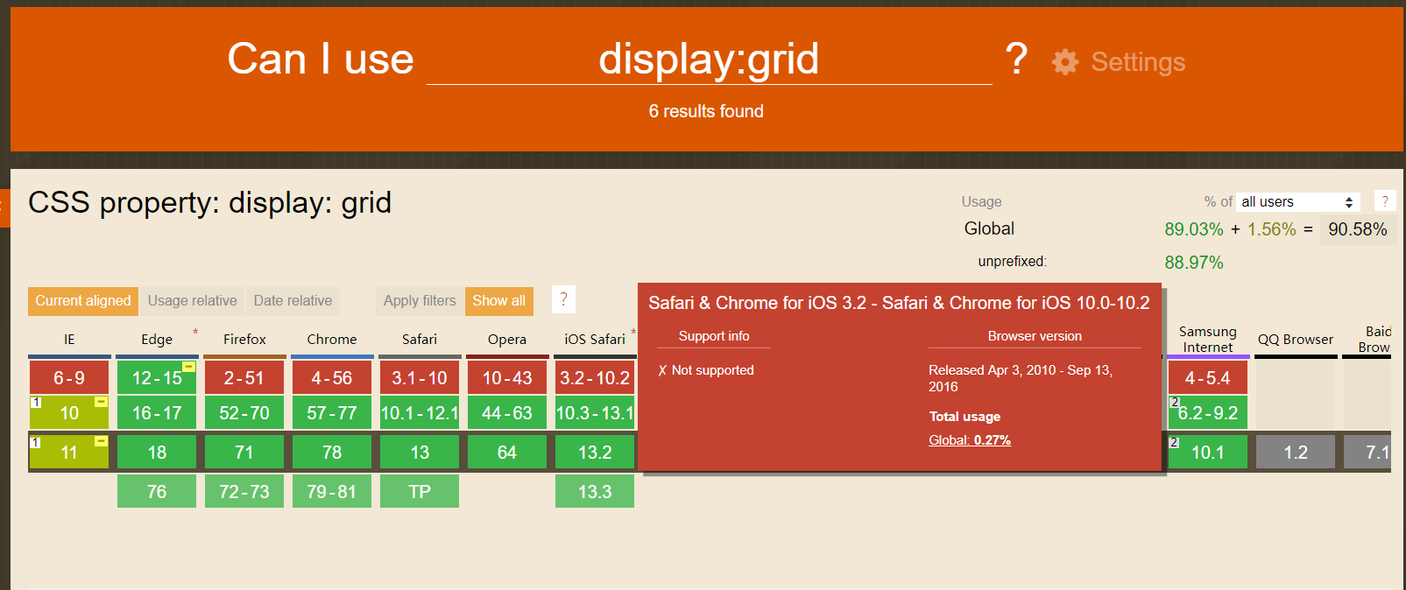The width and height of the screenshot is (1406, 590).
Task: Click note 2 marker on Samsung 10.1
Action: (1175, 442)
